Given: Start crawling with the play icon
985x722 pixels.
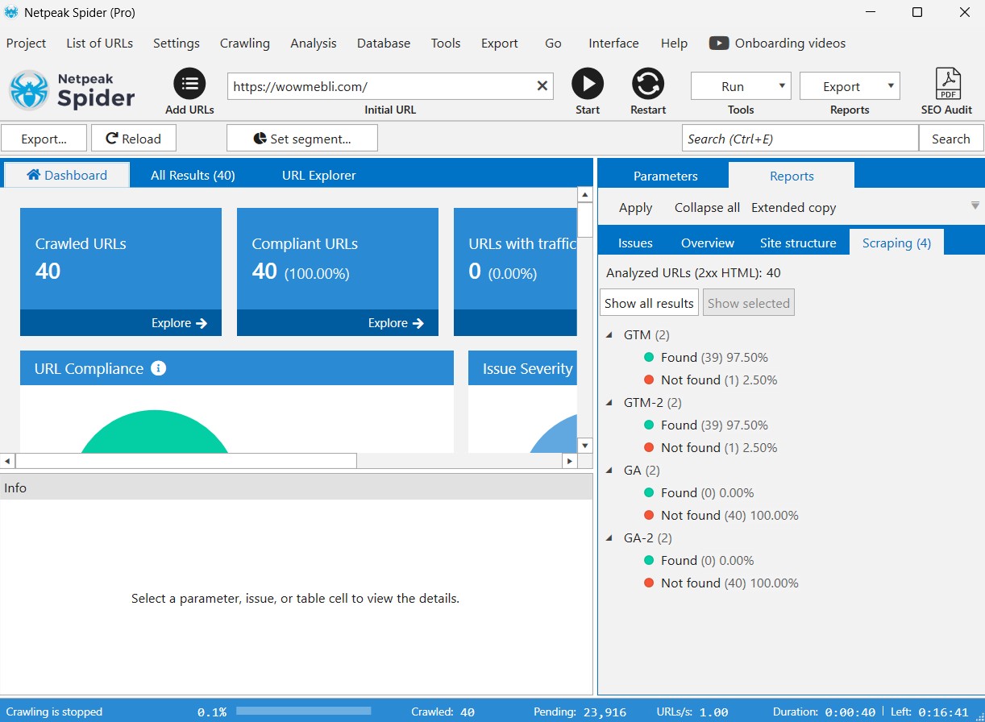Looking at the screenshot, I should click(588, 84).
